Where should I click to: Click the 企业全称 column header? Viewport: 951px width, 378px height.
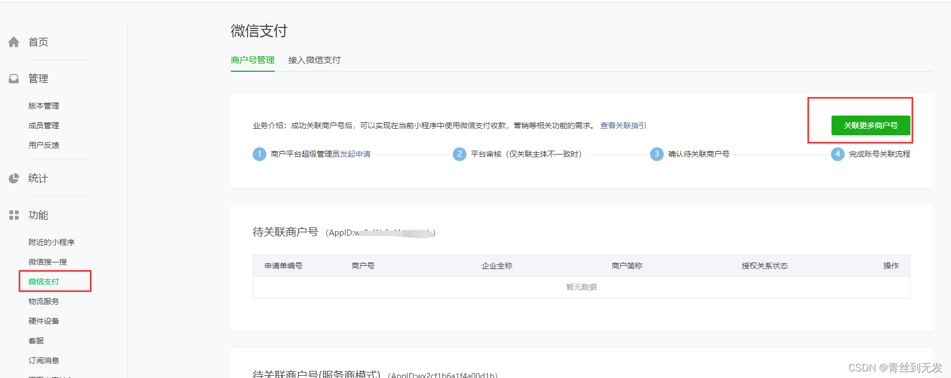(x=497, y=266)
